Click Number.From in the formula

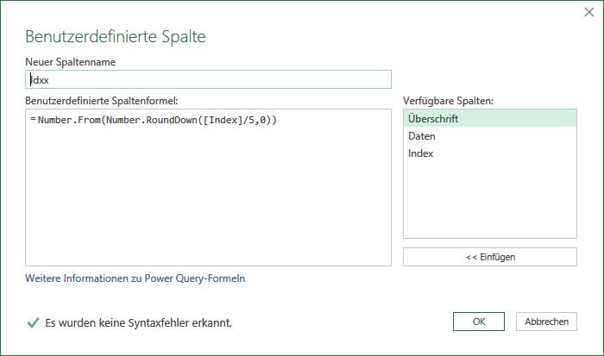(69, 120)
